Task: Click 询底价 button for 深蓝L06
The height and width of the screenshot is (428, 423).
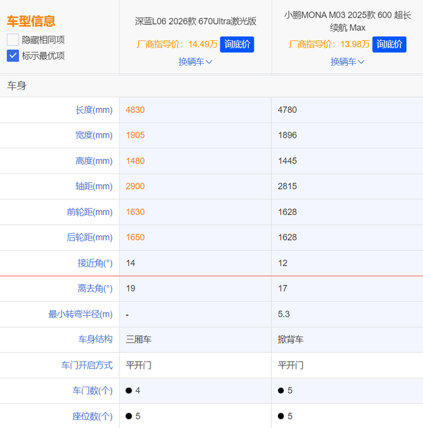Action: coord(237,44)
